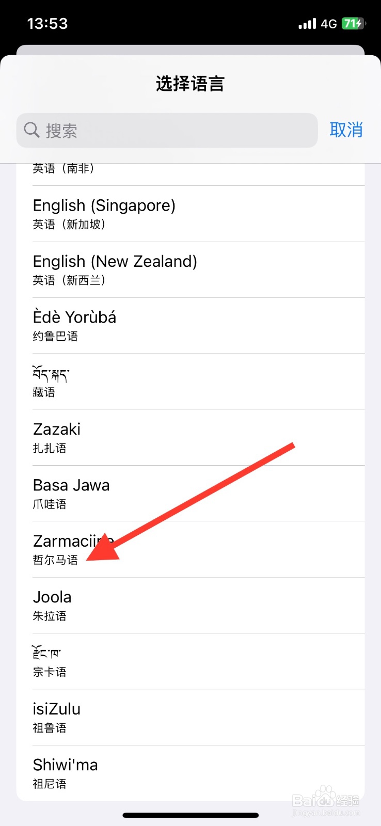Tap the home indicator bar
The image size is (381, 826).
pyautogui.click(x=190, y=815)
